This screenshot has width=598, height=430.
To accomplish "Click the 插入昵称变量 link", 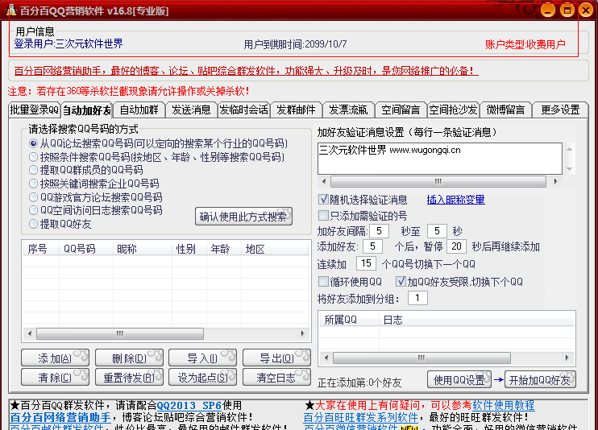I will pos(455,200).
